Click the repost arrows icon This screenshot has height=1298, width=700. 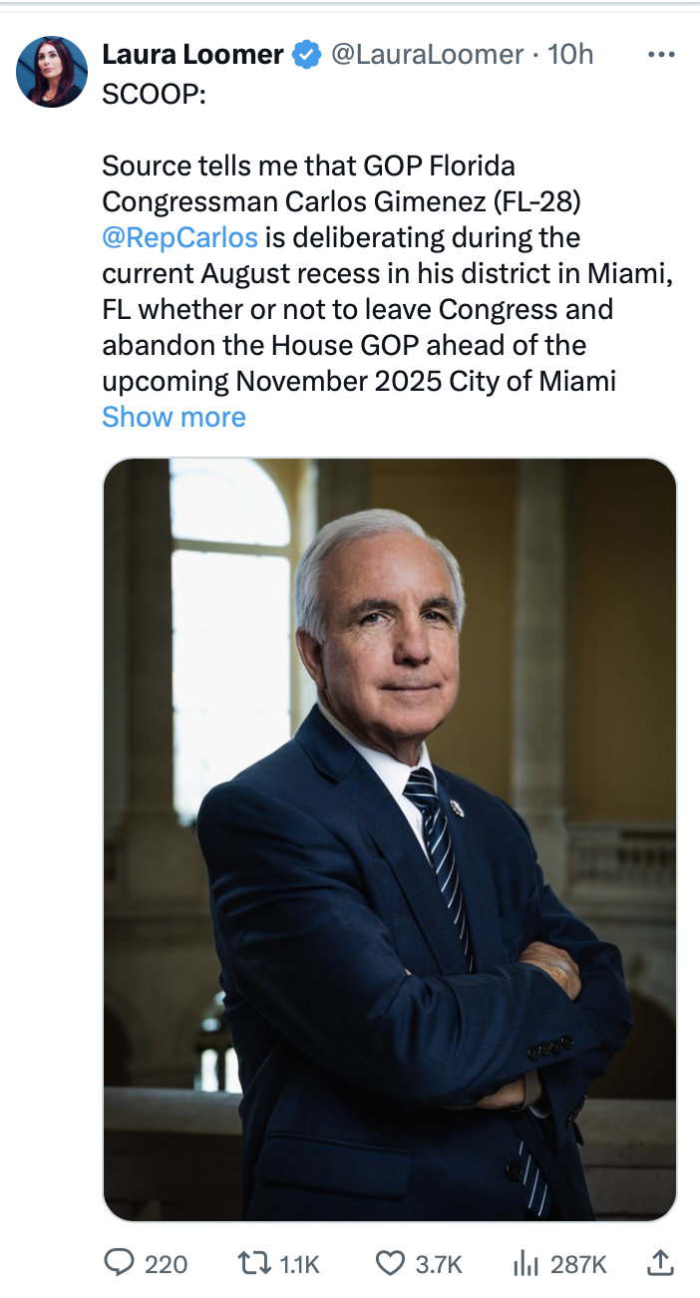click(255, 1263)
